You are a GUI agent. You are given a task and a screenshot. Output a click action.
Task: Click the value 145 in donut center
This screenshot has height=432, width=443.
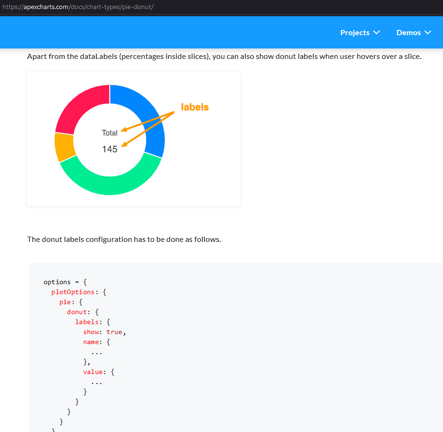109,149
